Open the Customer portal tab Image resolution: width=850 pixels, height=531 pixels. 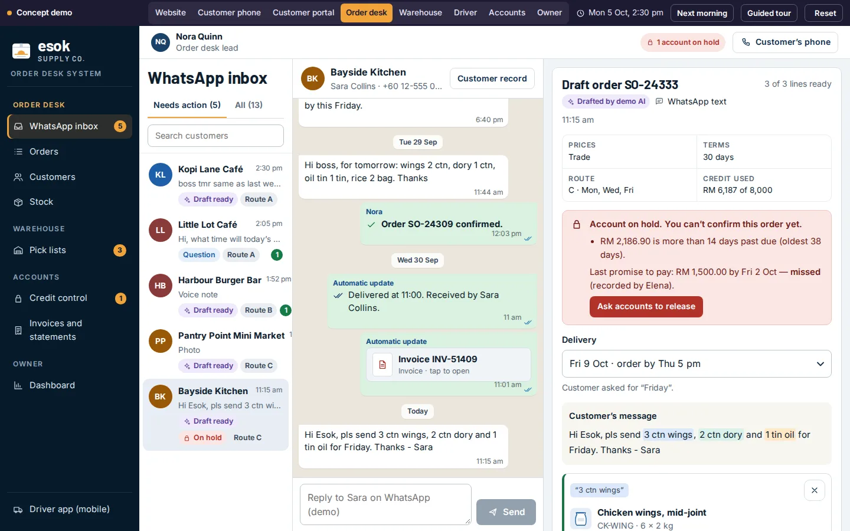tap(303, 13)
